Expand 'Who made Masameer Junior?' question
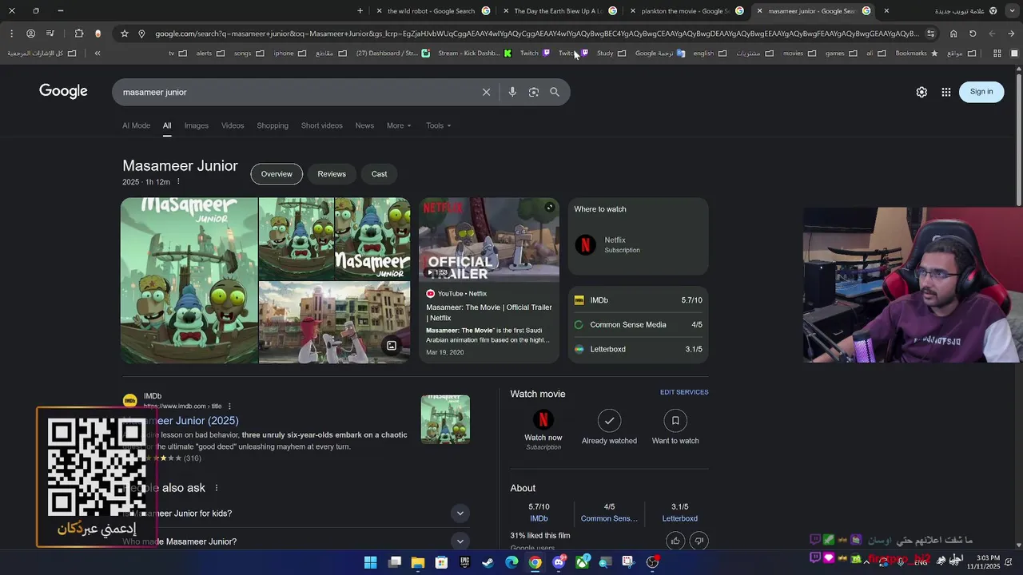The width and height of the screenshot is (1023, 575). click(x=460, y=541)
